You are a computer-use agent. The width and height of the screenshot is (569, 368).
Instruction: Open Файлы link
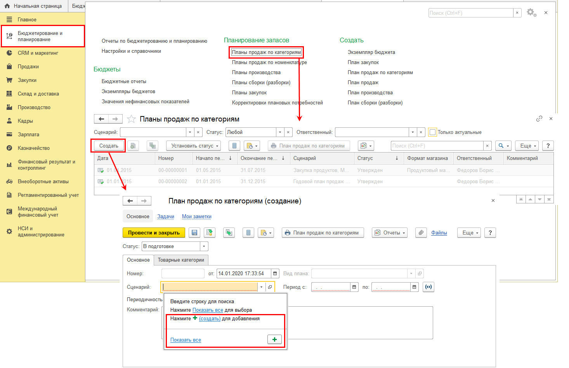(439, 233)
